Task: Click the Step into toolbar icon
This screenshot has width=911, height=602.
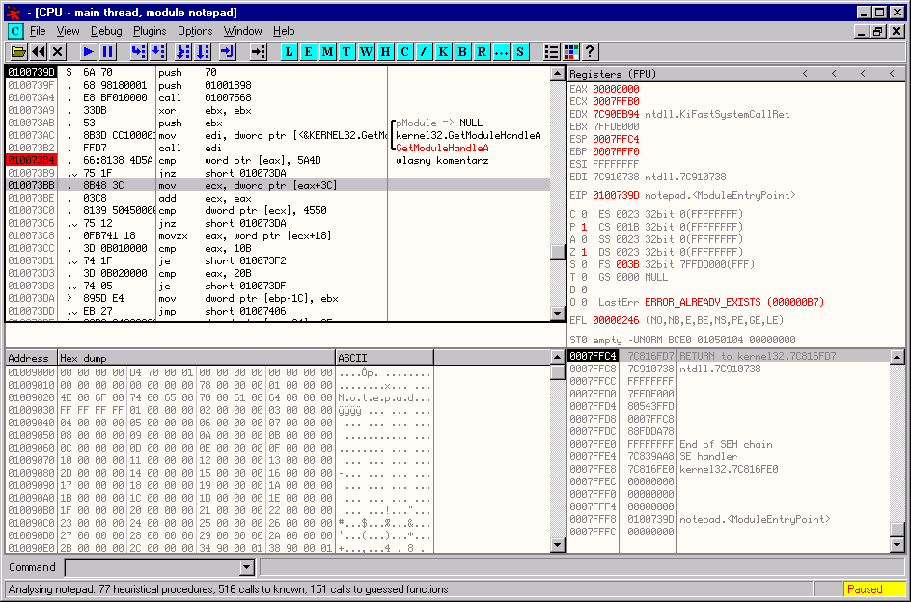Action: [x=138, y=52]
